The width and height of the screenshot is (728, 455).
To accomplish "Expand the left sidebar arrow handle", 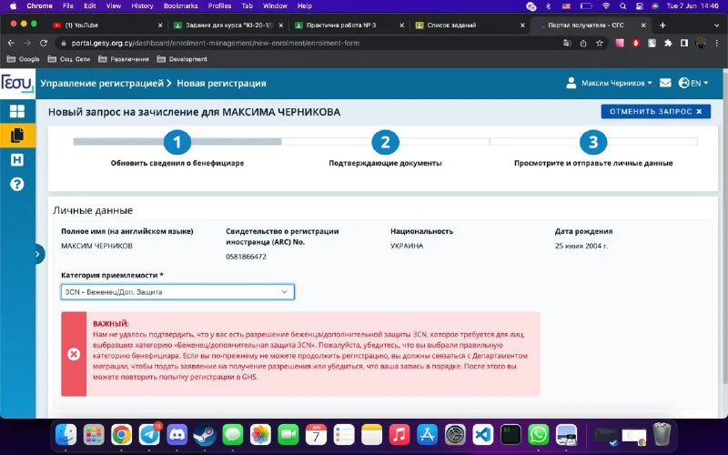I will coord(39,255).
